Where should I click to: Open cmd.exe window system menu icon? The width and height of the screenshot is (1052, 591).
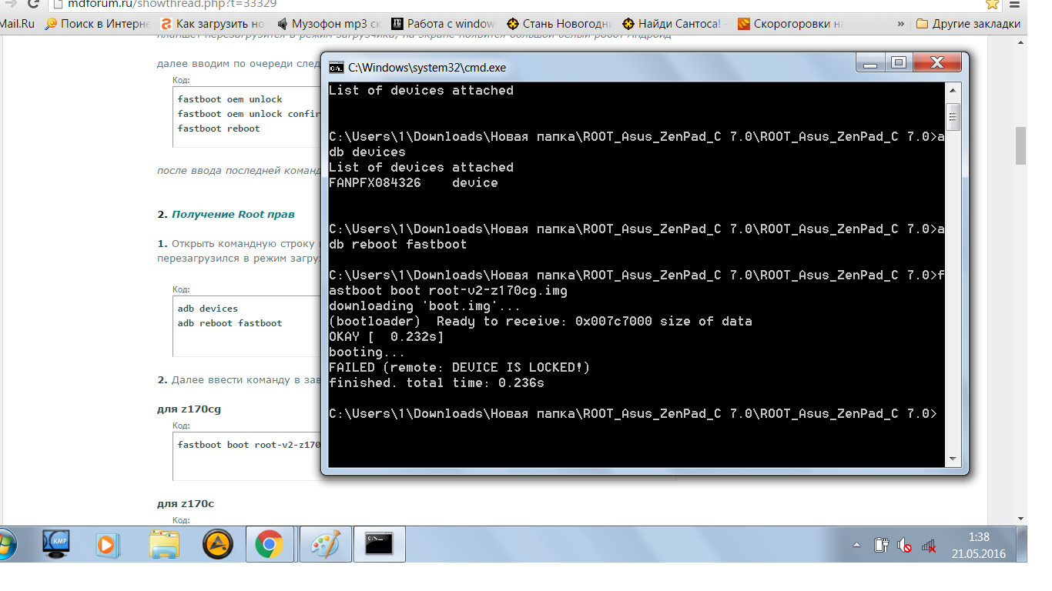(x=337, y=67)
